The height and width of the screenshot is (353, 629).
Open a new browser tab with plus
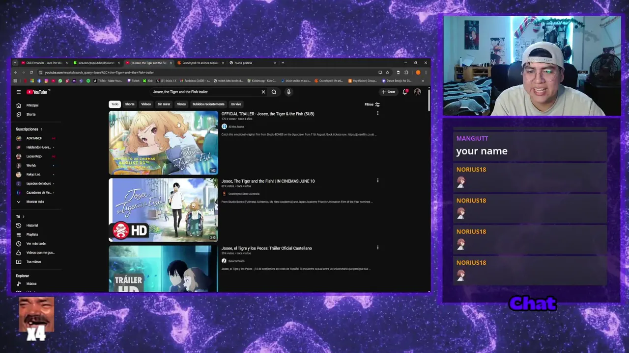(x=283, y=63)
